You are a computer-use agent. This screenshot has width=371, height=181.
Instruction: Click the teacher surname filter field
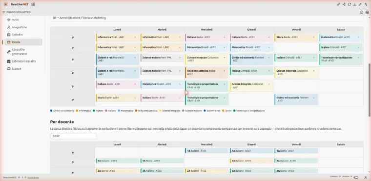(73, 136)
